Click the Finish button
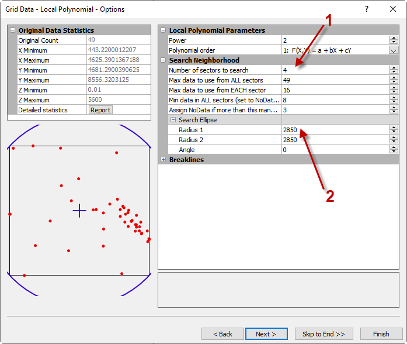The width and height of the screenshot is (407, 344). tap(381, 333)
